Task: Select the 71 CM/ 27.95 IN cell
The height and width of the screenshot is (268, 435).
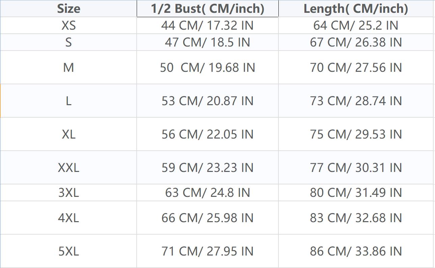Action: [x=207, y=251]
